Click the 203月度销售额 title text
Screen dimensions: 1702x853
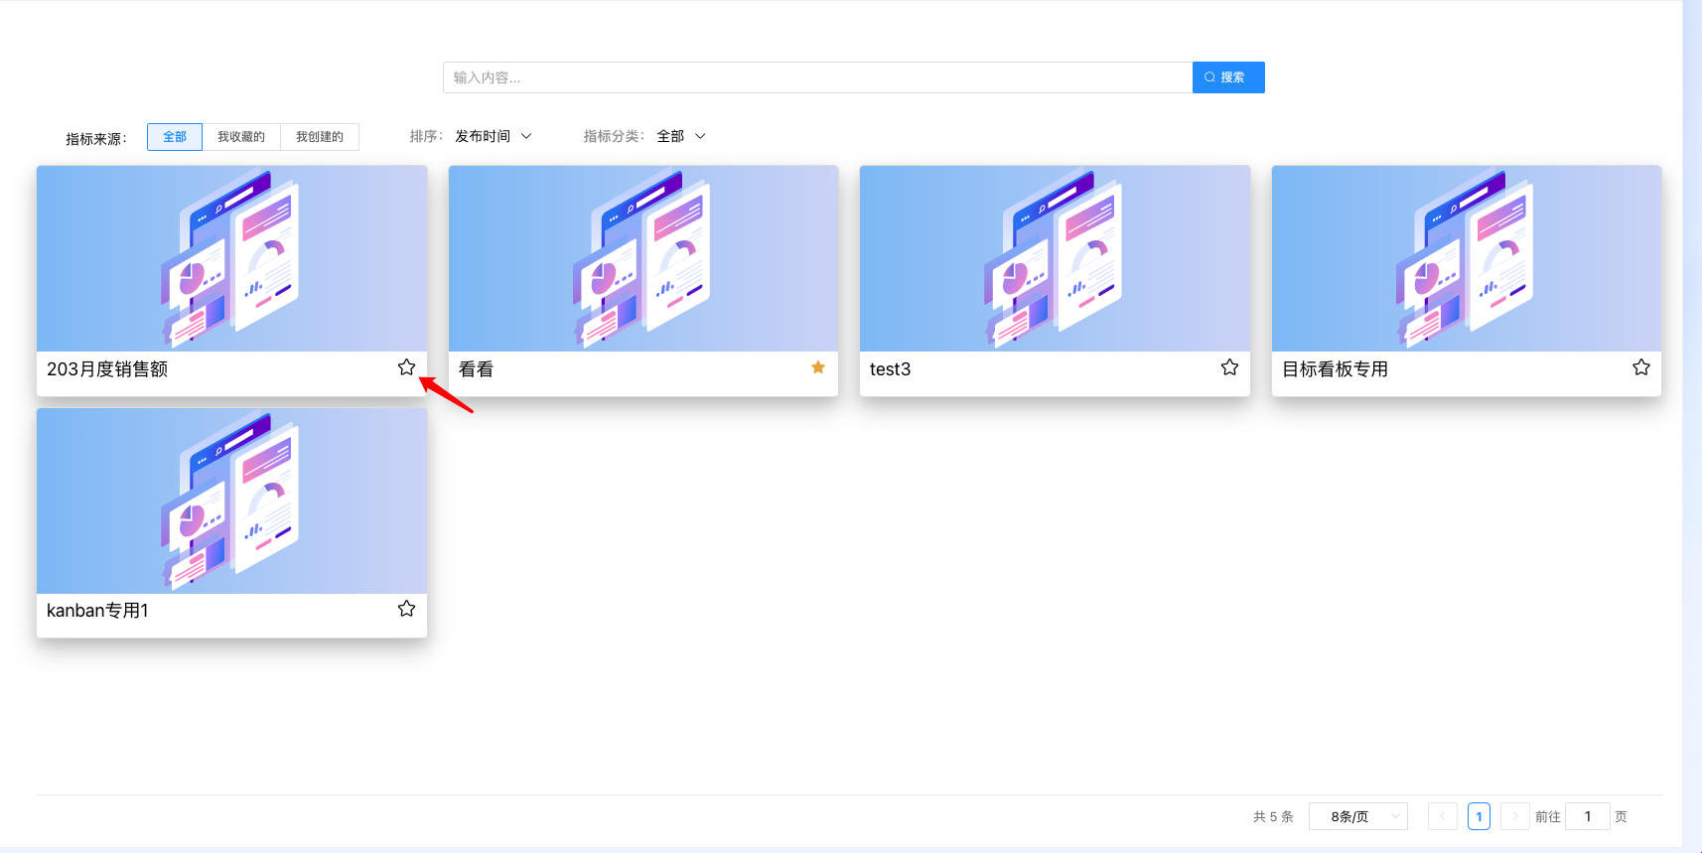click(x=107, y=369)
